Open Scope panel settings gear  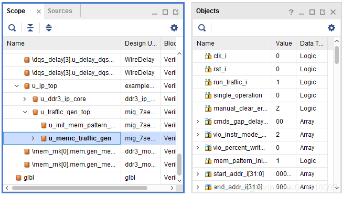coord(174,28)
